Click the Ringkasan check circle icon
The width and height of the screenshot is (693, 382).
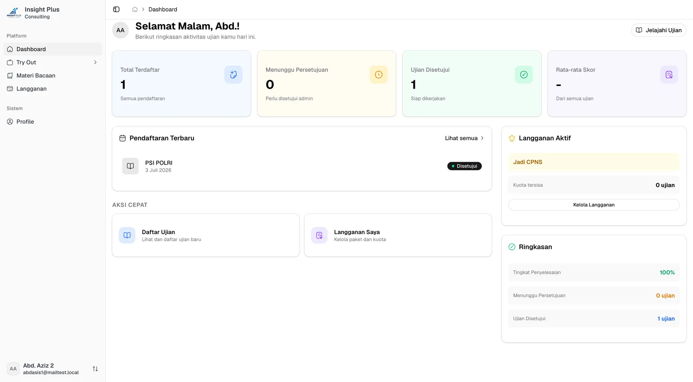pos(512,247)
